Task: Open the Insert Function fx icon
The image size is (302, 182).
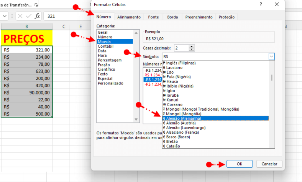Action: pos(37,16)
